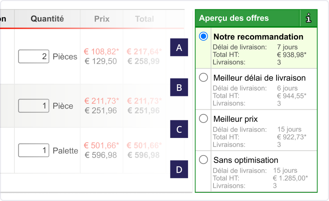Viewport: 329px width, 201px height.
Task: Click the € 108,82 discounted price
Action: point(101,51)
